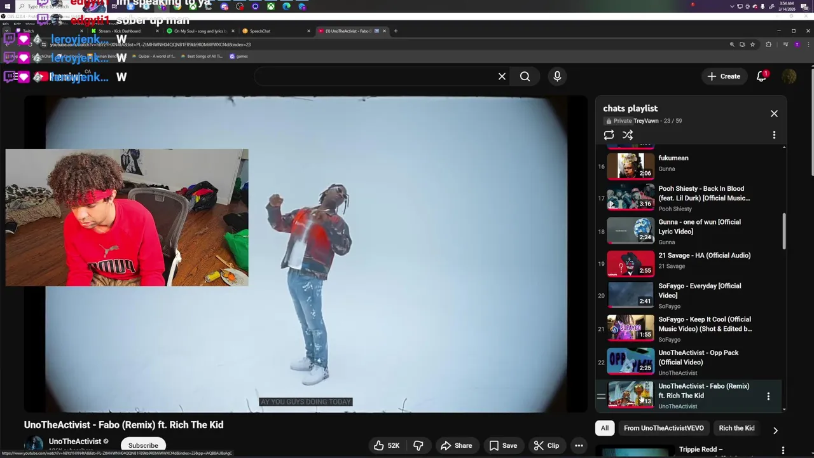814x458 pixels.
Task: Switch to On My Soul lyrics tab
Action: tap(199, 31)
